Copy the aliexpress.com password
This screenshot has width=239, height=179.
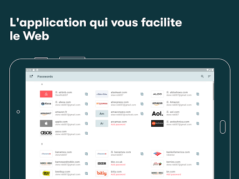tap(142, 104)
